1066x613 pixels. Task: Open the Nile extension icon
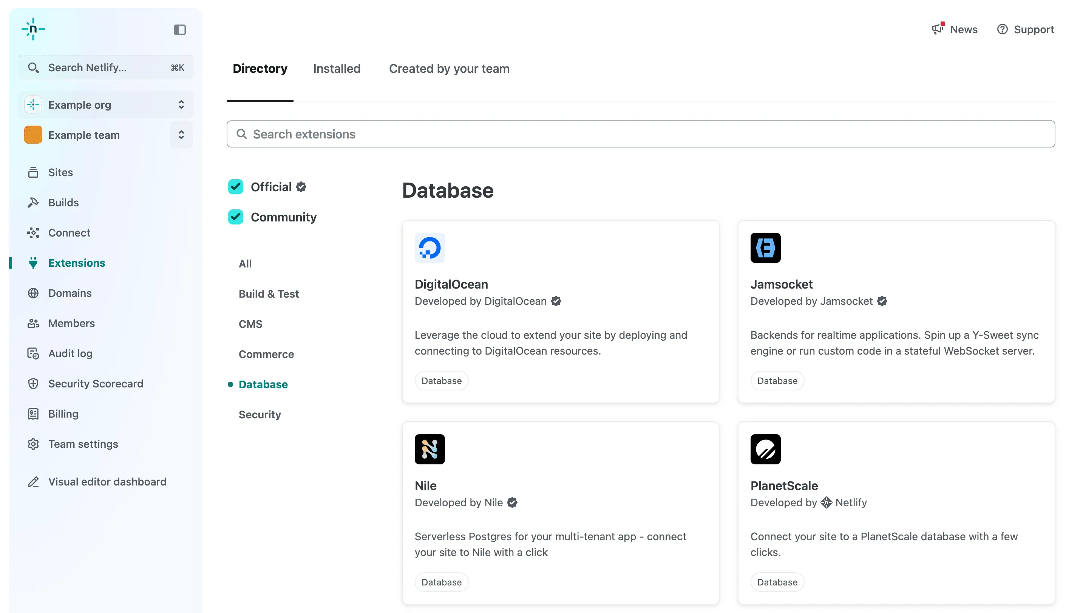pyautogui.click(x=429, y=449)
